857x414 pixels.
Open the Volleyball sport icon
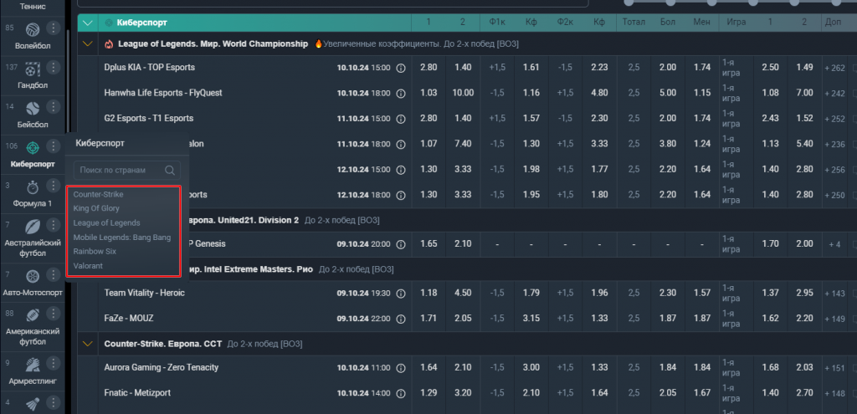pyautogui.click(x=33, y=28)
